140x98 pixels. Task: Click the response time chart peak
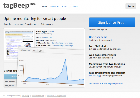click(x=65, y=59)
